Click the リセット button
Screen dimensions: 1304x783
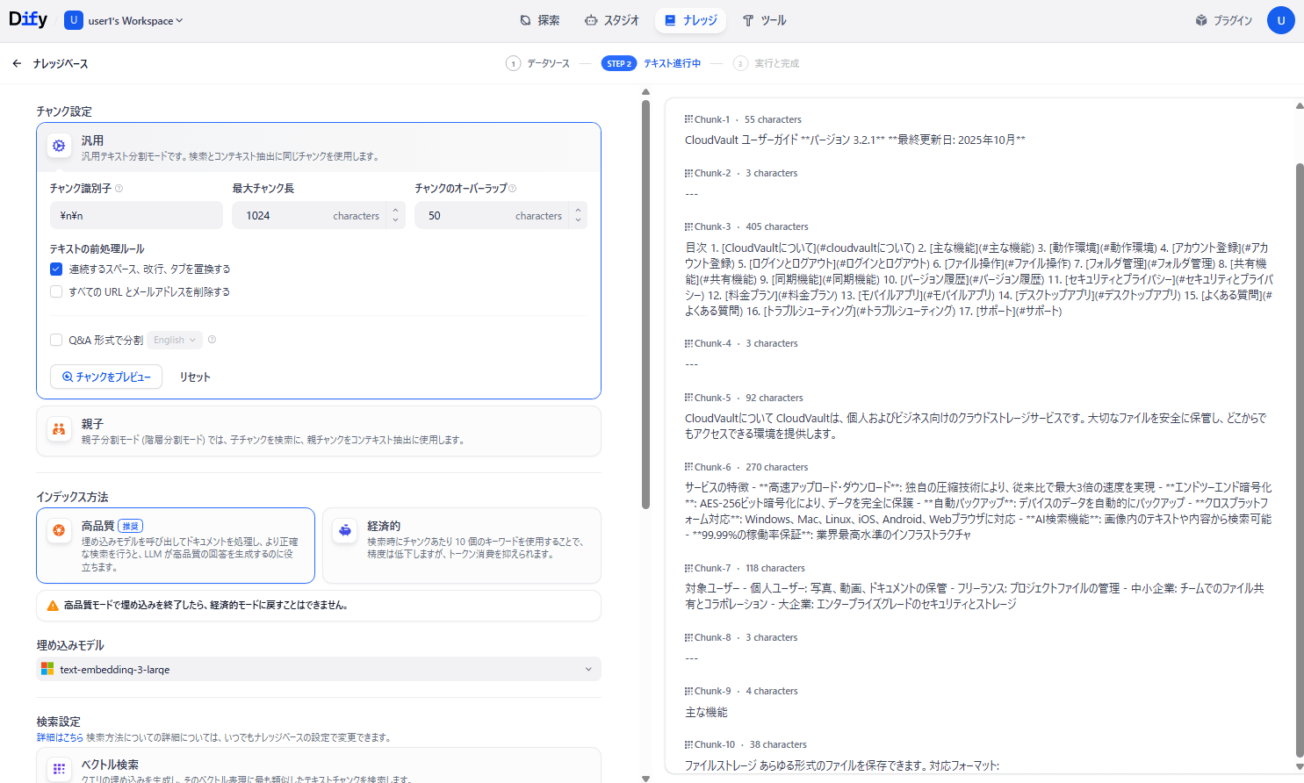[195, 377]
